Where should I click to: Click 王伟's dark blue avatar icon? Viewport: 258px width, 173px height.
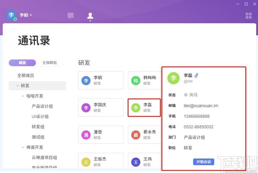coord(136,162)
